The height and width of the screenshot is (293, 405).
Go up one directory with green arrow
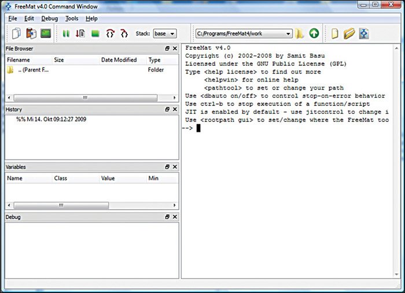pyautogui.click(x=314, y=34)
